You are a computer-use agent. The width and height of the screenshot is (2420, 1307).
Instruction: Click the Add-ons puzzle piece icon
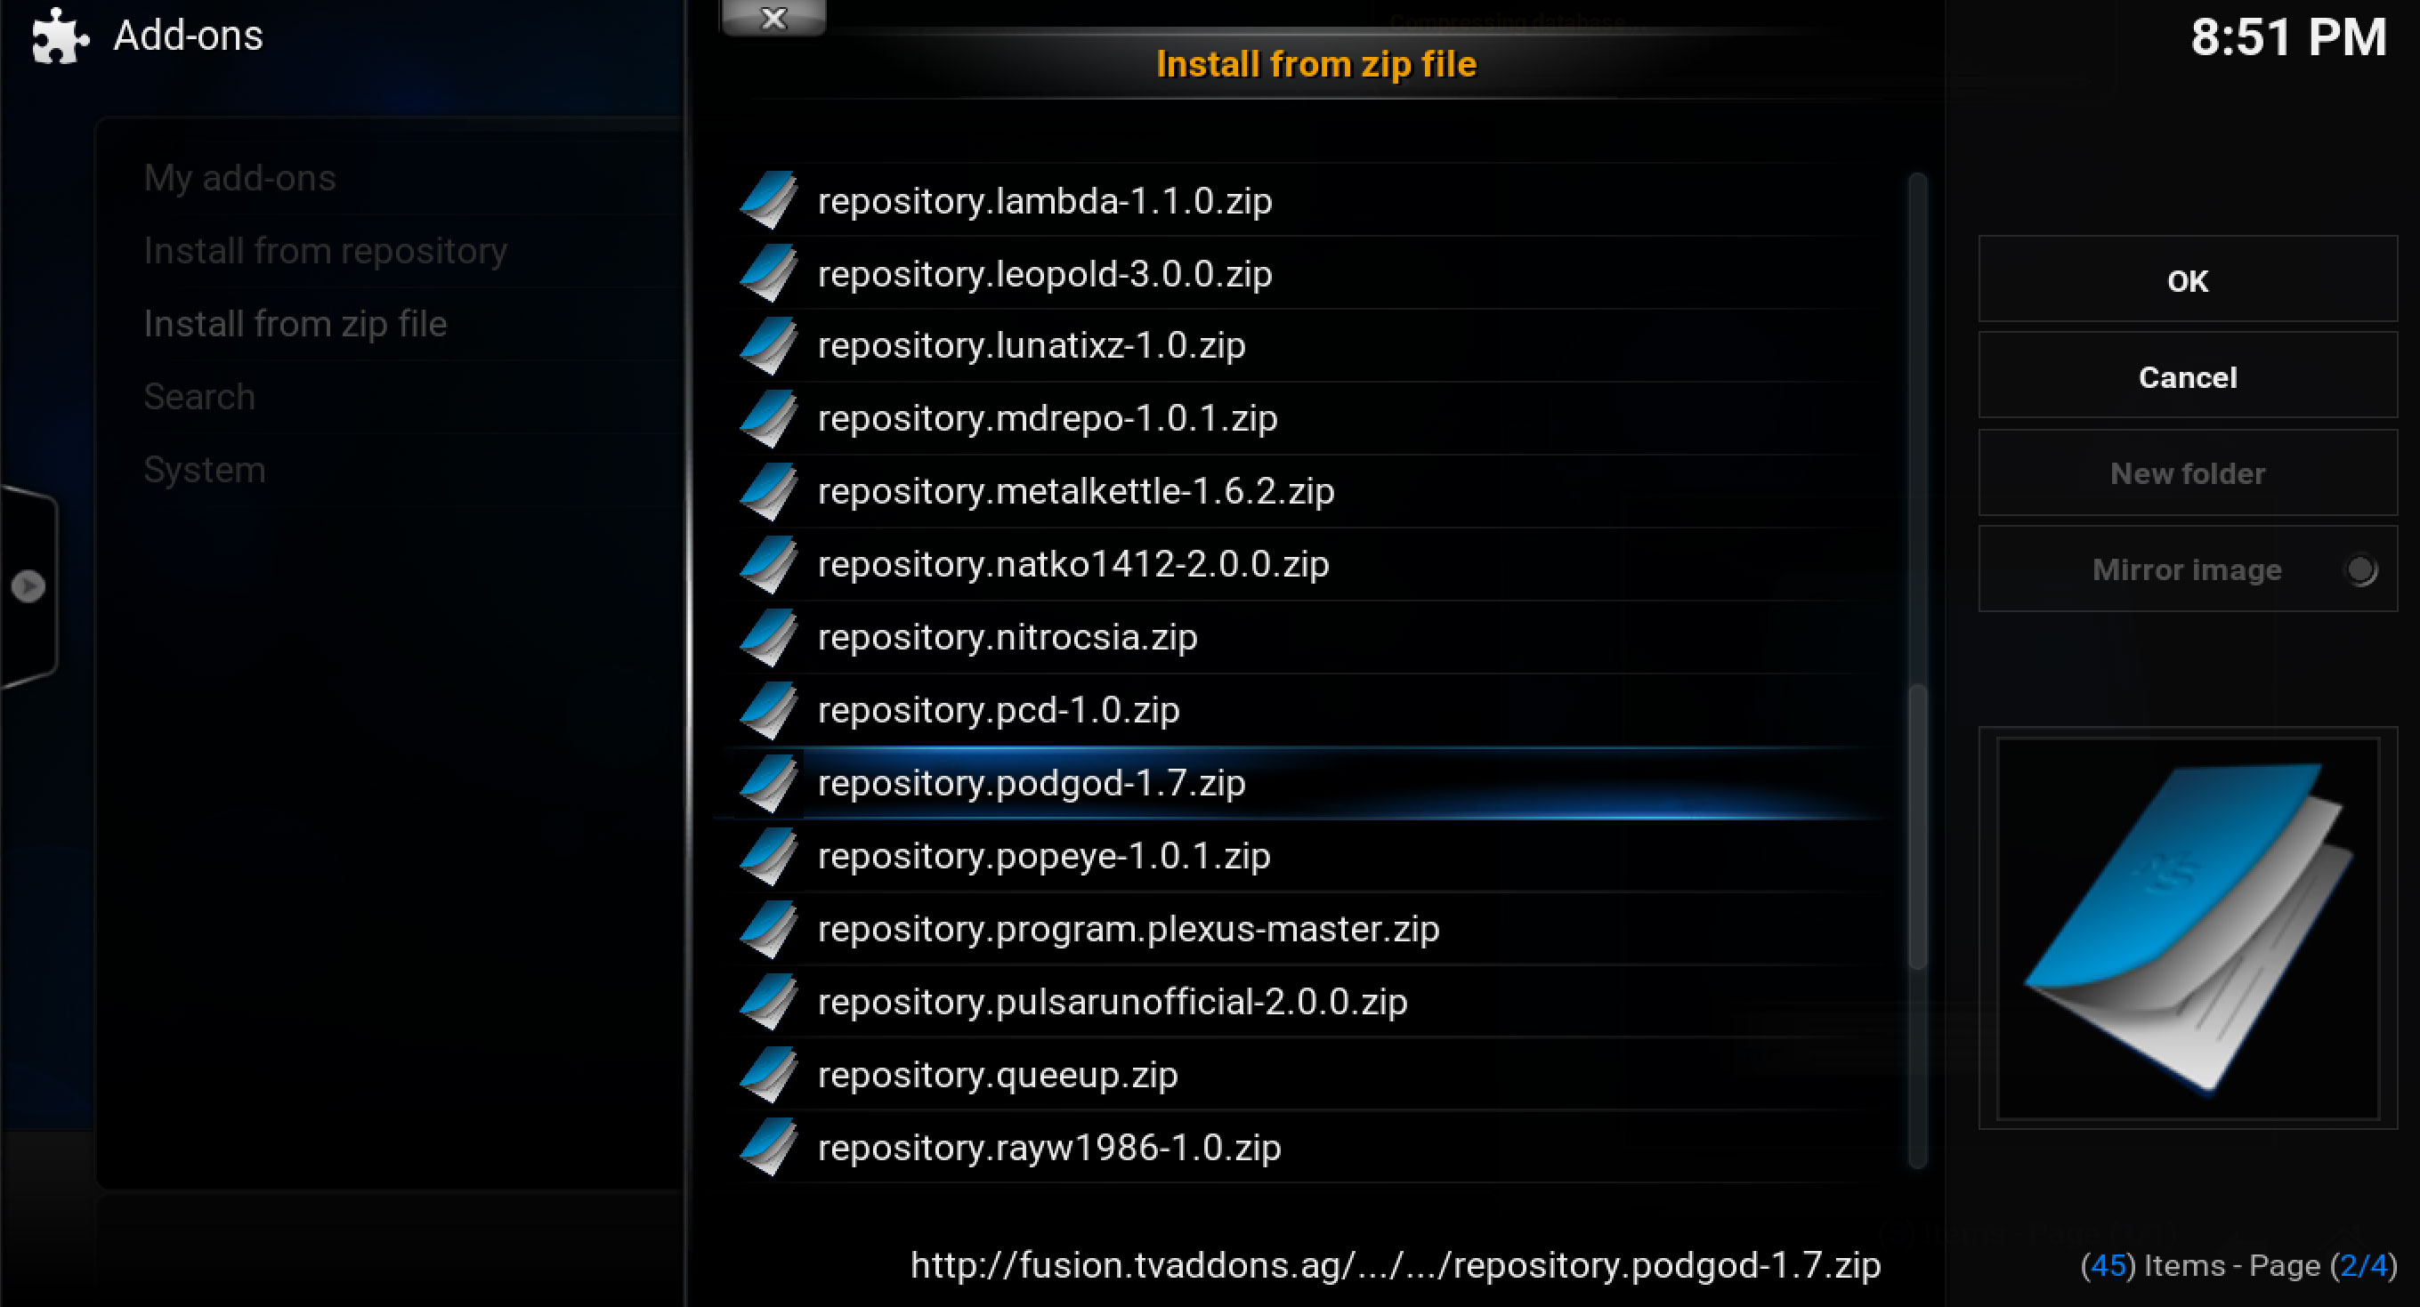(x=61, y=36)
